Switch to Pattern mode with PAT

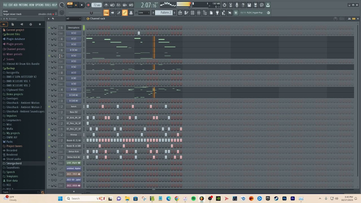(70, 4)
